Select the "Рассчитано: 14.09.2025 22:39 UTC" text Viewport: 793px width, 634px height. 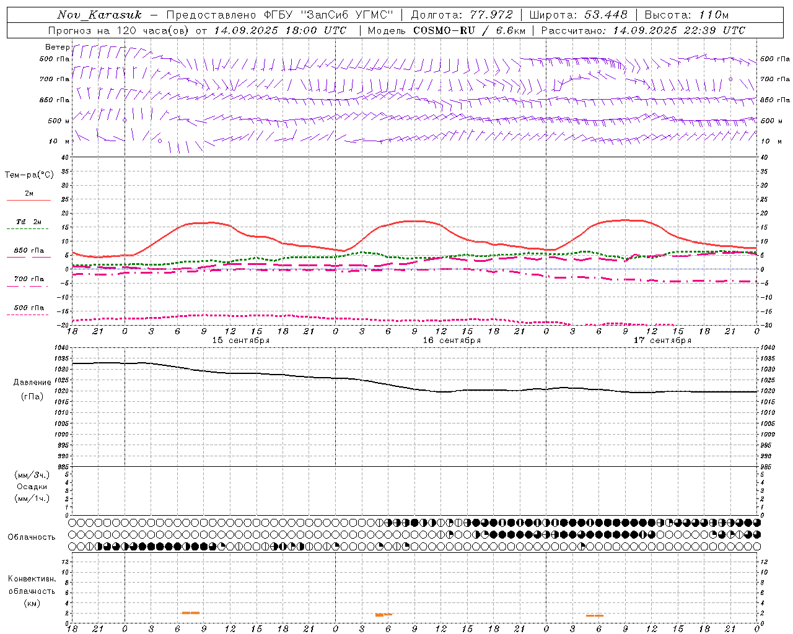[x=643, y=30]
